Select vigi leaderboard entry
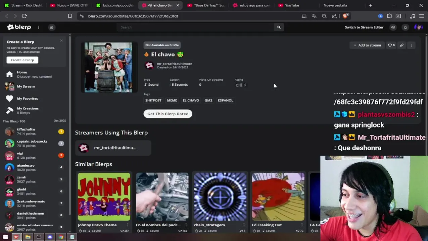This screenshot has height=241, width=428. (34, 155)
